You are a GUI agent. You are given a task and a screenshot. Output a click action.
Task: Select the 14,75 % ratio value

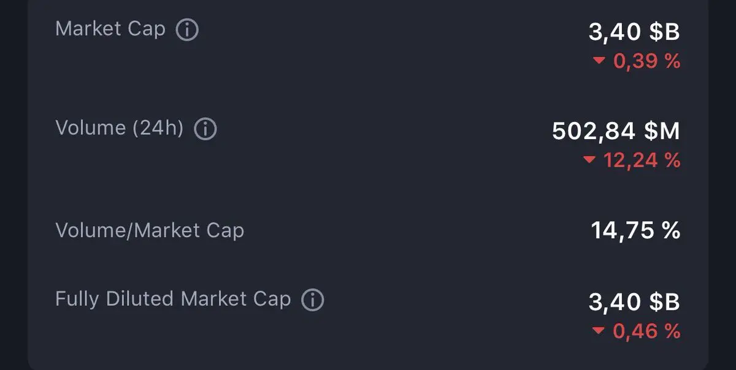635,231
